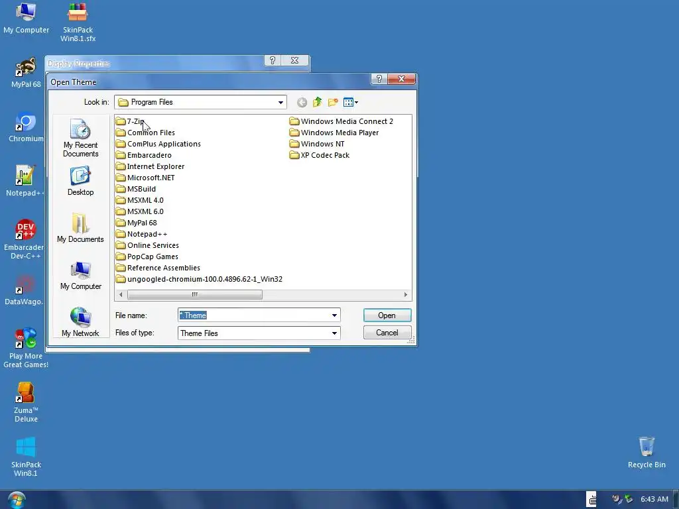679x509 pixels.
Task: Launch Zuma Deluxe desktop shortcut
Action: [26, 402]
